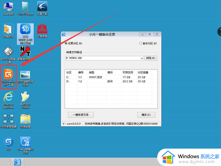Screen dimensions: 221x166
Task: Open 小兵一键备份还原 desktop icon
Action: pos(25,145)
